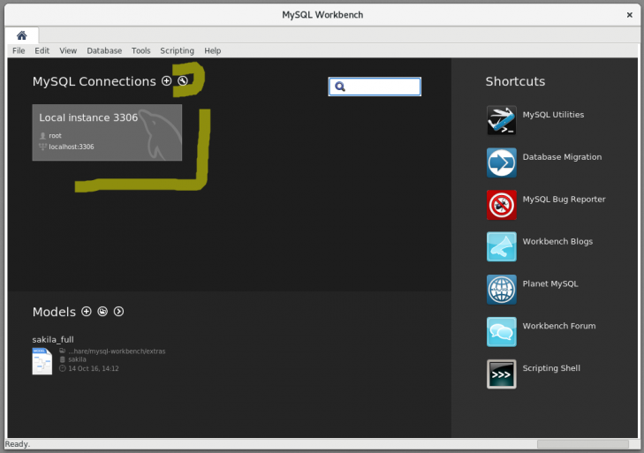The image size is (644, 453).
Task: Open an existing model file icon
Action: click(102, 312)
